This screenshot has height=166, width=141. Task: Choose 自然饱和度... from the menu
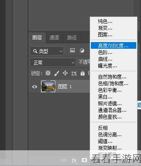(114, 77)
